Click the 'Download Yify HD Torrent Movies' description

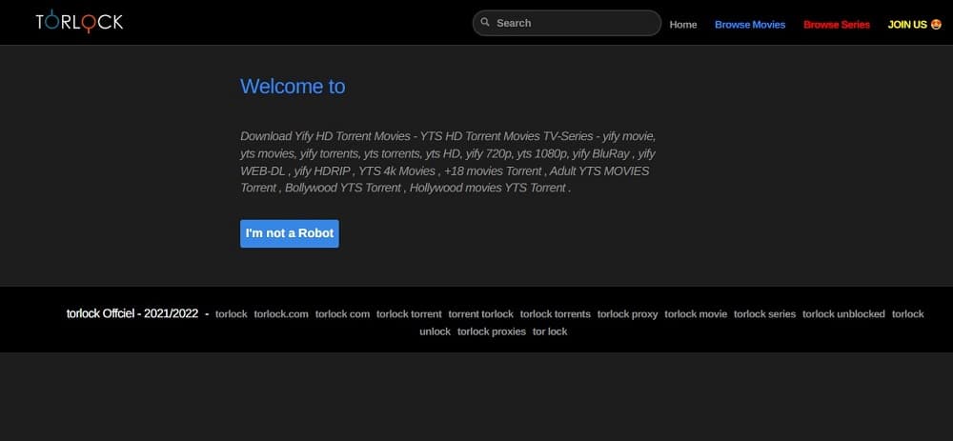[x=448, y=162]
